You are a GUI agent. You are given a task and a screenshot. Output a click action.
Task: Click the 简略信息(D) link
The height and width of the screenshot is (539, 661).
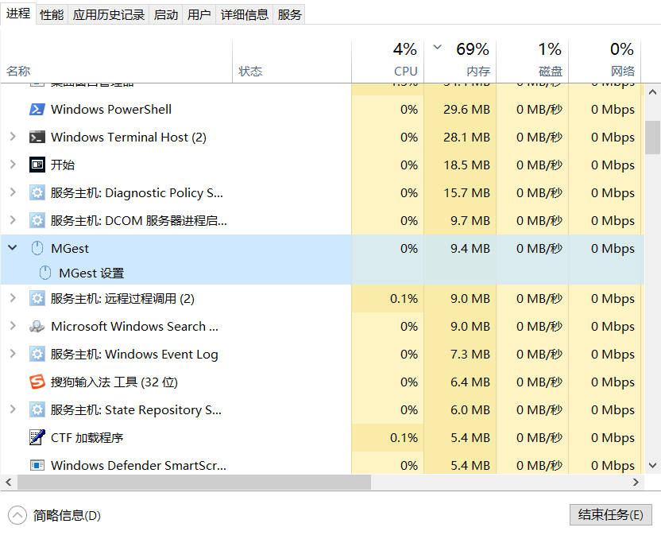pos(67,515)
